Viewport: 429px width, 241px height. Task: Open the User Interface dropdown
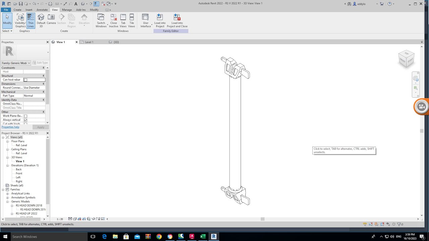(146, 20)
